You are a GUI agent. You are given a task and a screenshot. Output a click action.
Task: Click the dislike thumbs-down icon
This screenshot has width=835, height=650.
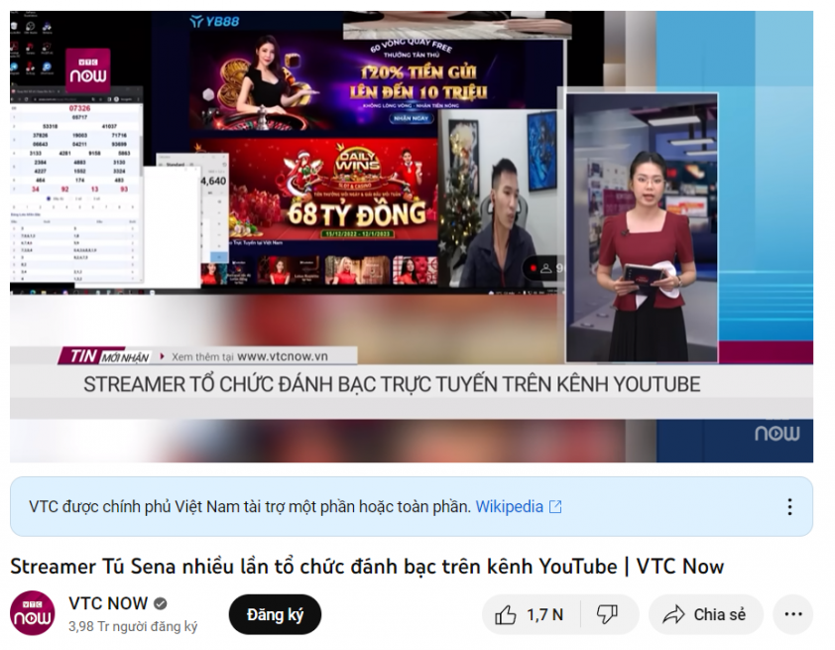coord(607,615)
